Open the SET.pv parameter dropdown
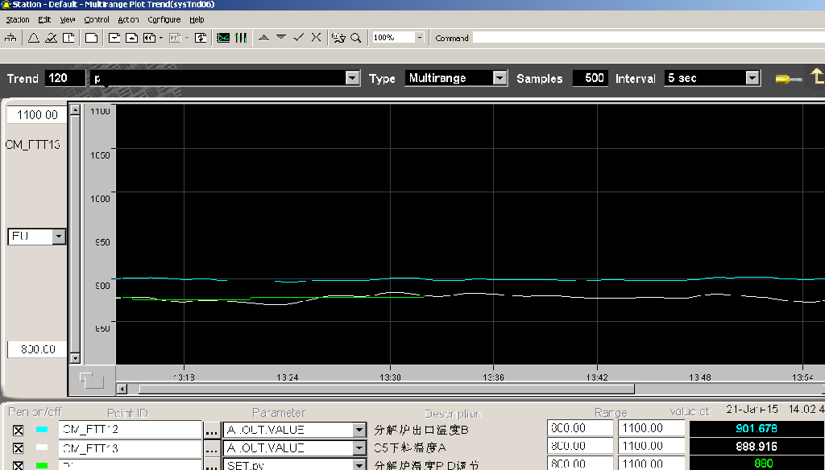825x470 pixels. [x=359, y=464]
